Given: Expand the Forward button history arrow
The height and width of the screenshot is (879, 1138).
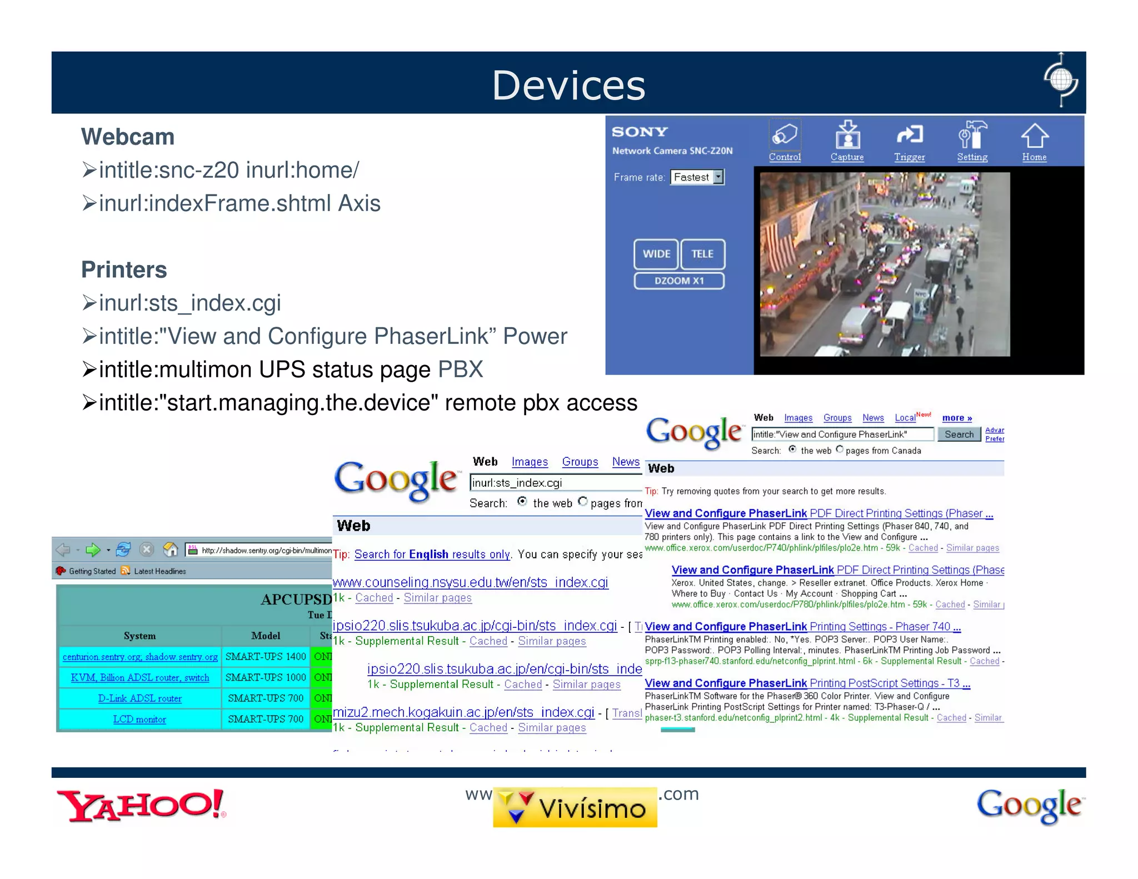Looking at the screenshot, I should (108, 550).
